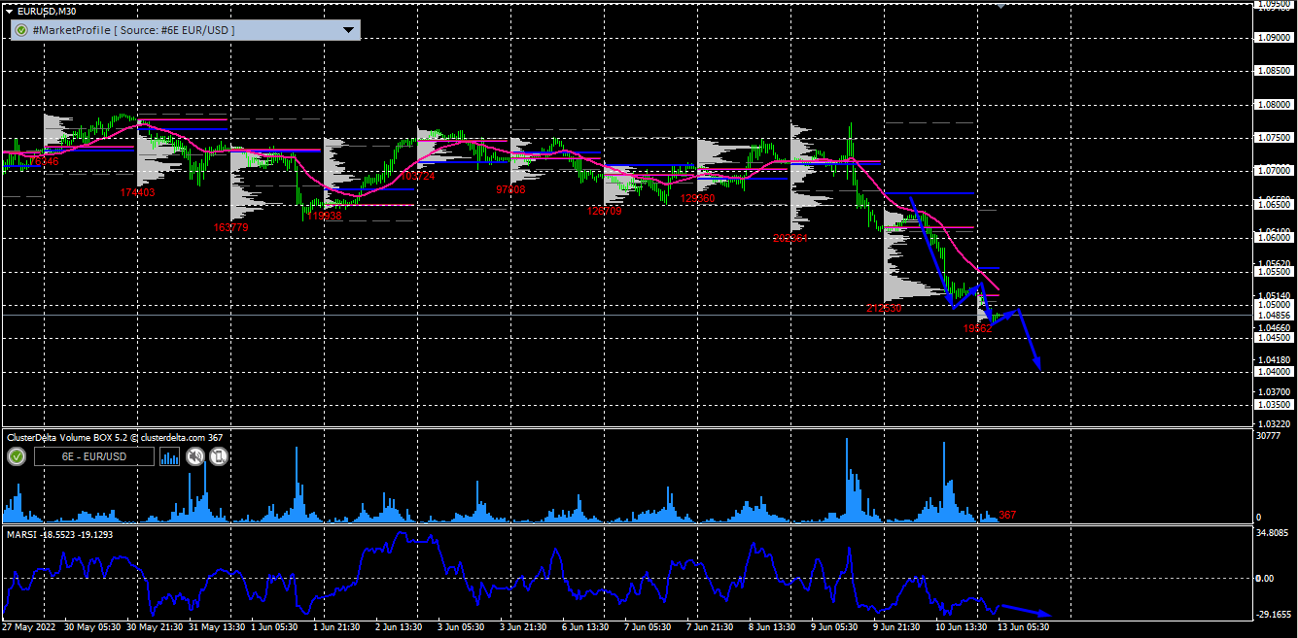Viewport: 1298px width, 638px height.
Task: Click the 30 May 05:30 time label
Action: pyautogui.click(x=91, y=627)
